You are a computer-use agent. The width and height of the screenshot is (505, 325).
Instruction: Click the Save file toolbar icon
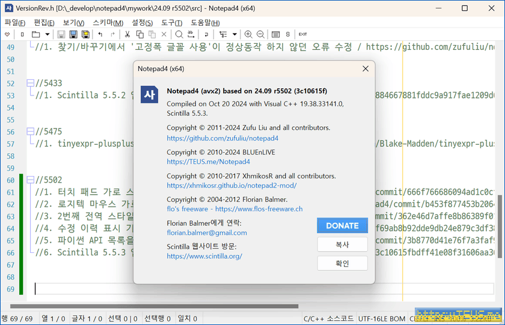[61, 34]
